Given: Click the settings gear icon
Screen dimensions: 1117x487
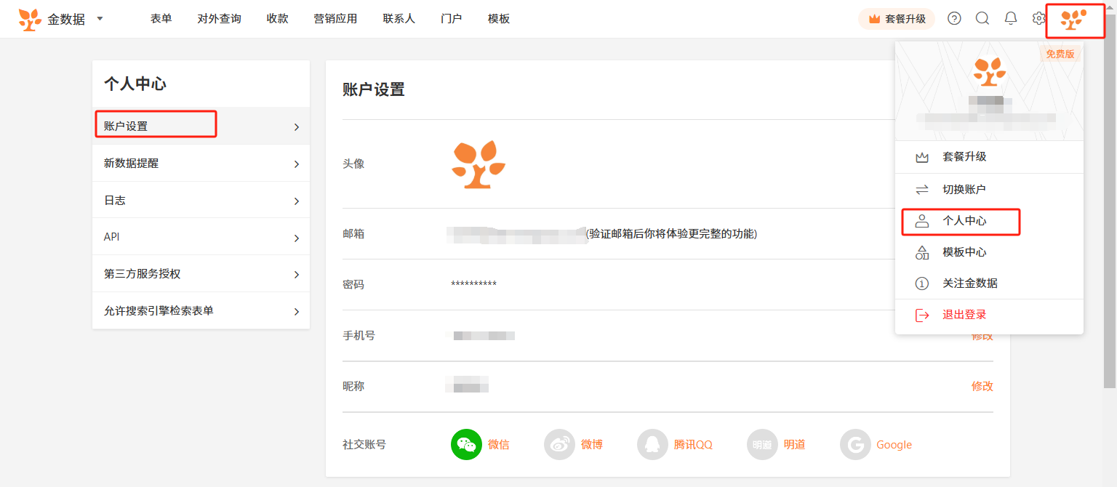Looking at the screenshot, I should pyautogui.click(x=1038, y=19).
